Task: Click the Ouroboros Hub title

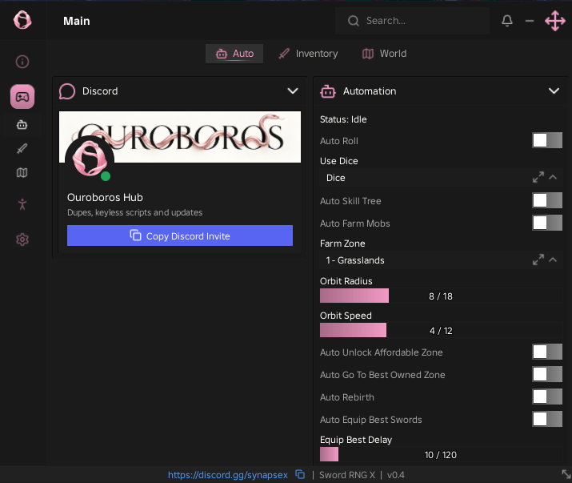Action: [105, 197]
